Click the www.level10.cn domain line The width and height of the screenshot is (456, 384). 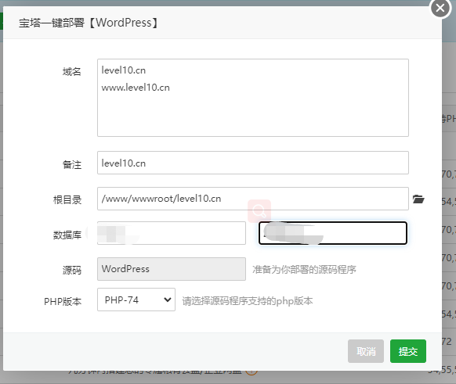point(136,88)
